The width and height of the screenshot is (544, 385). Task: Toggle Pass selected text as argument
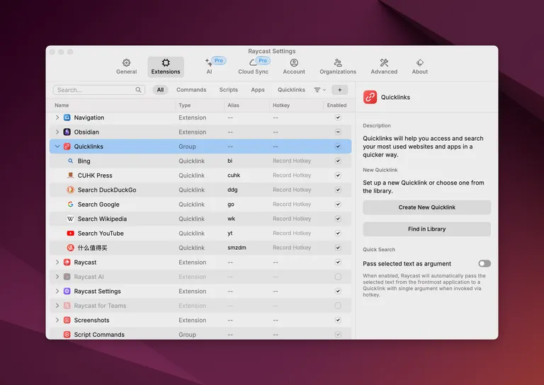point(484,263)
